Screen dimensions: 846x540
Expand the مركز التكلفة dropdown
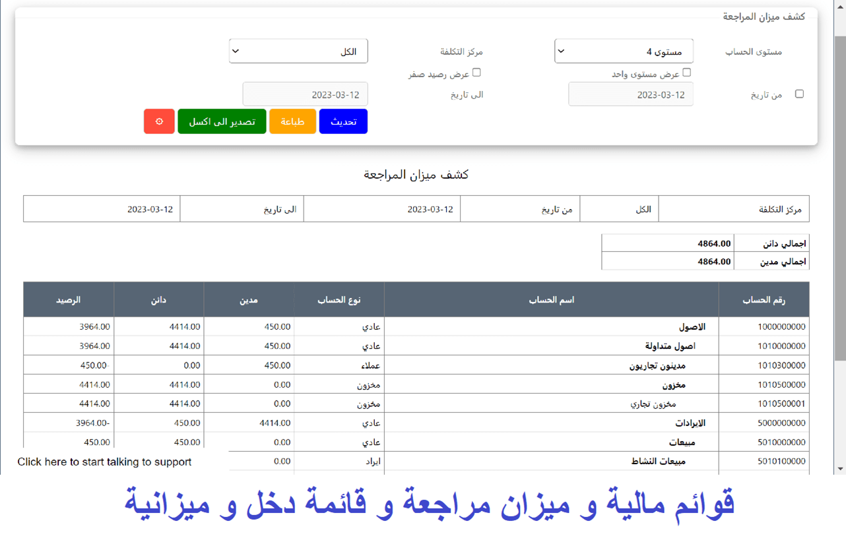pyautogui.click(x=298, y=51)
